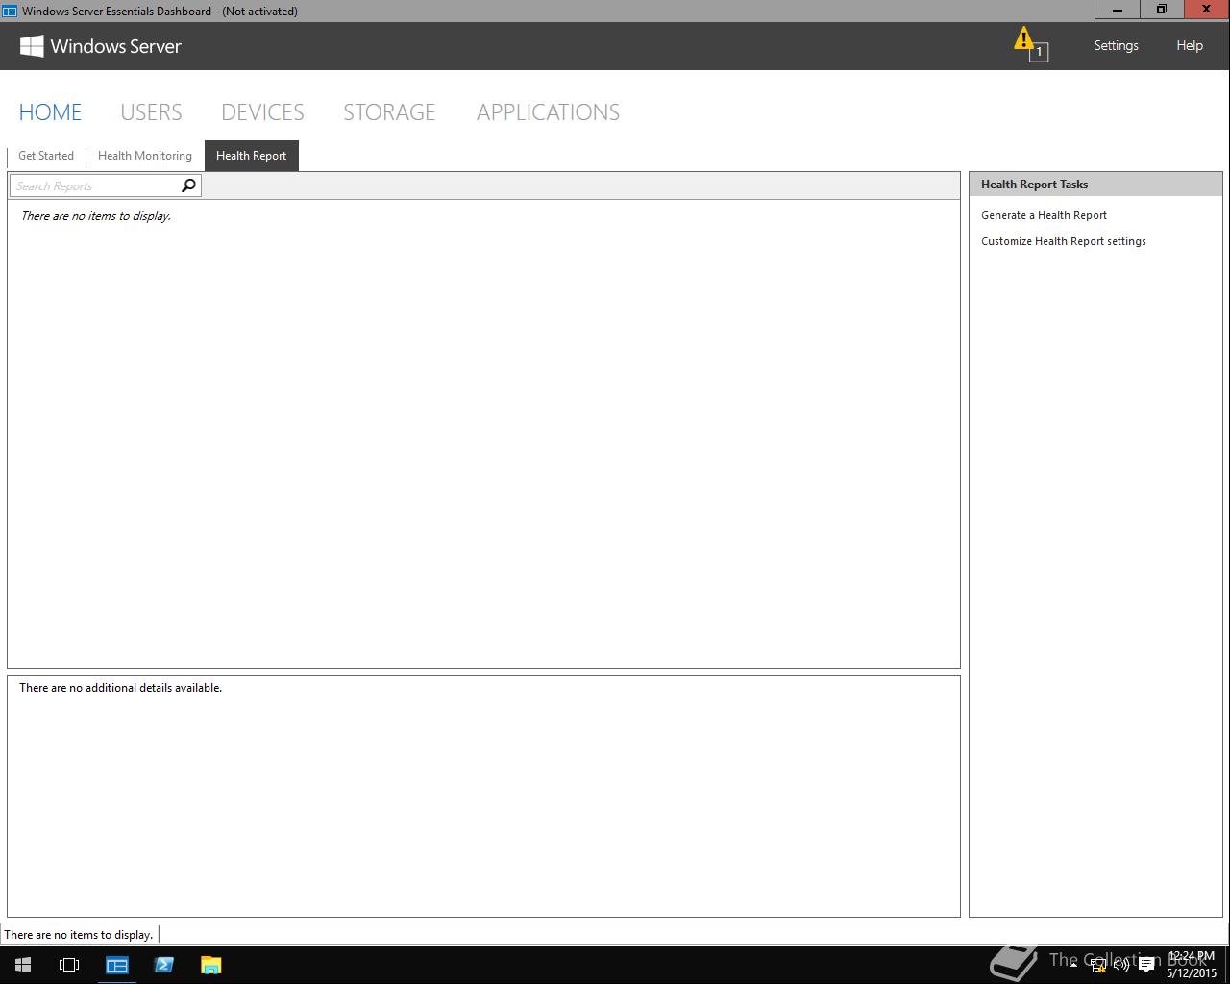Click the dashboard icon in title bar
The height and width of the screenshot is (984, 1230).
coord(10,11)
